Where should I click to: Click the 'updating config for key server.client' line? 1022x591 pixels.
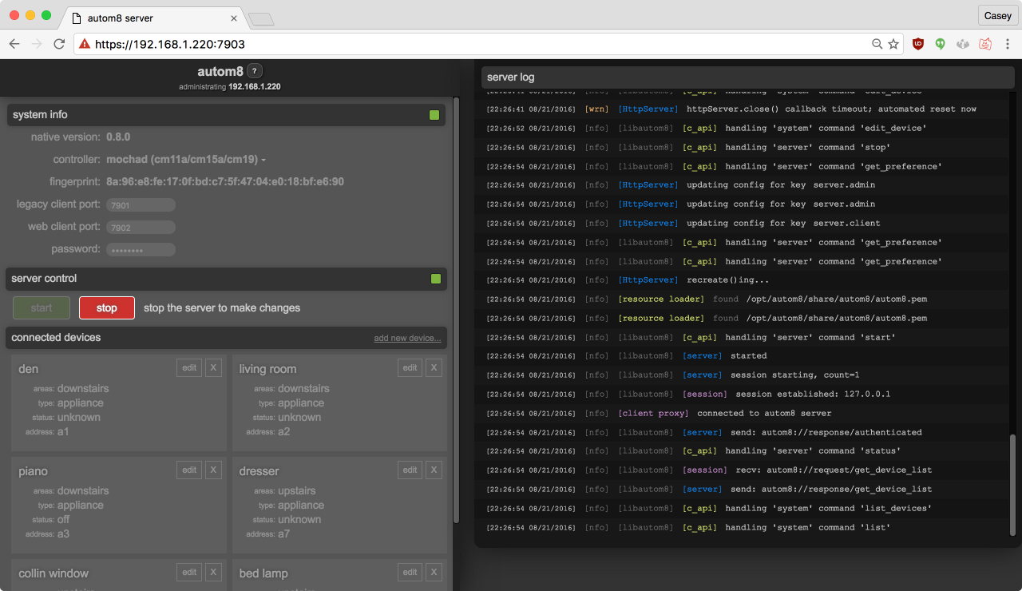click(747, 223)
